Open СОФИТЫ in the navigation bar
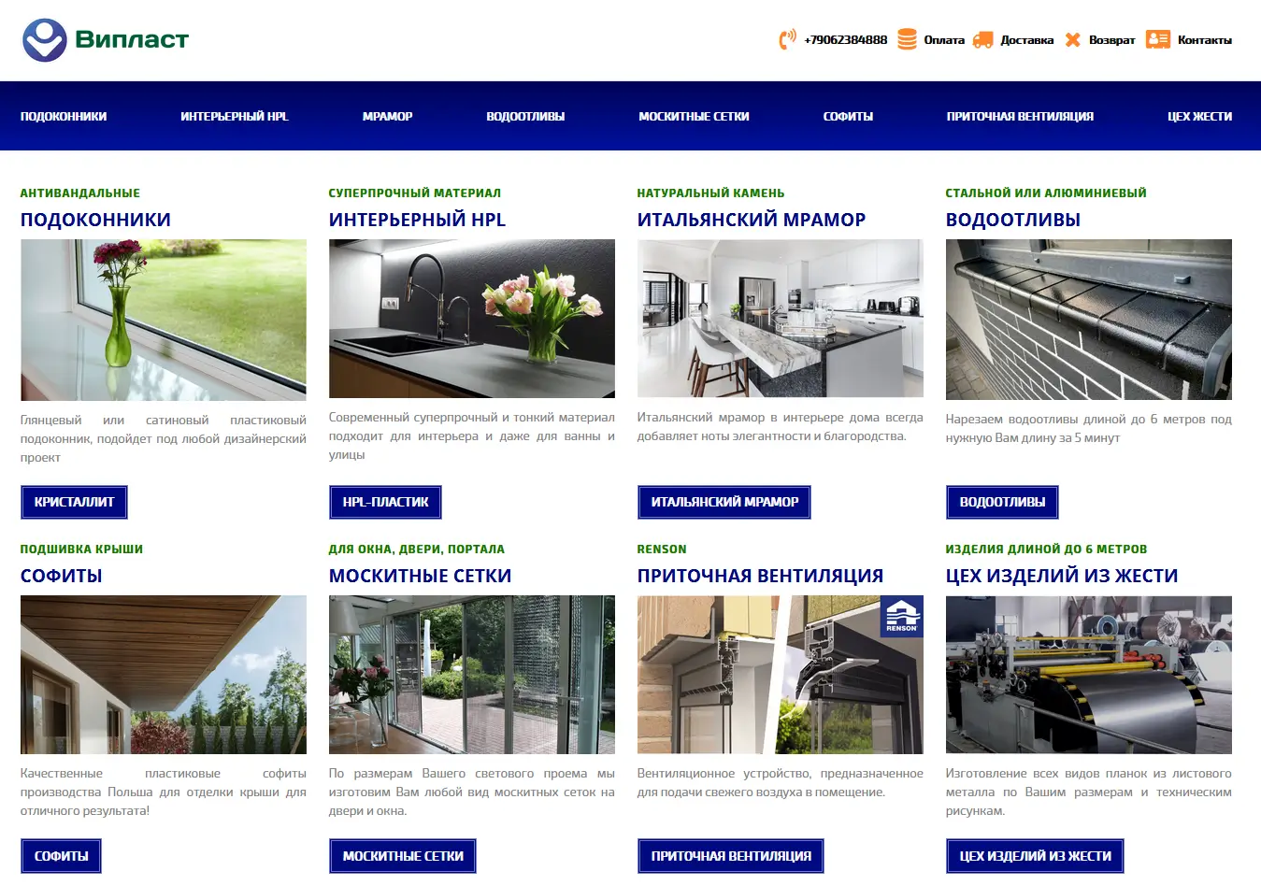1261x885 pixels. pyautogui.click(x=848, y=117)
